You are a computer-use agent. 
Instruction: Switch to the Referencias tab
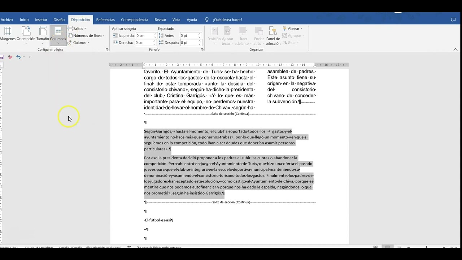pyautogui.click(x=105, y=20)
